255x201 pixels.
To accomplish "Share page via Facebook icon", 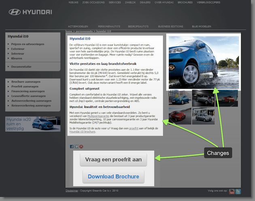I will click(x=72, y=146).
